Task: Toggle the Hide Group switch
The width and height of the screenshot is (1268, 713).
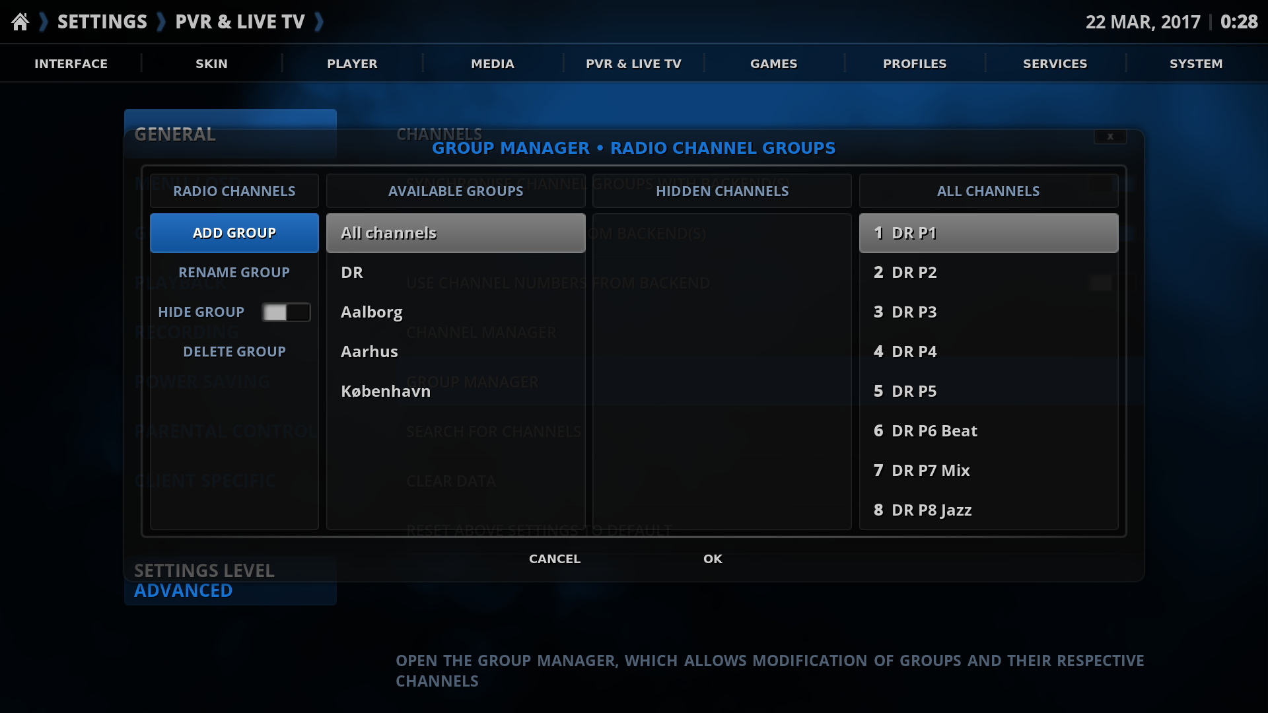Action: point(286,312)
